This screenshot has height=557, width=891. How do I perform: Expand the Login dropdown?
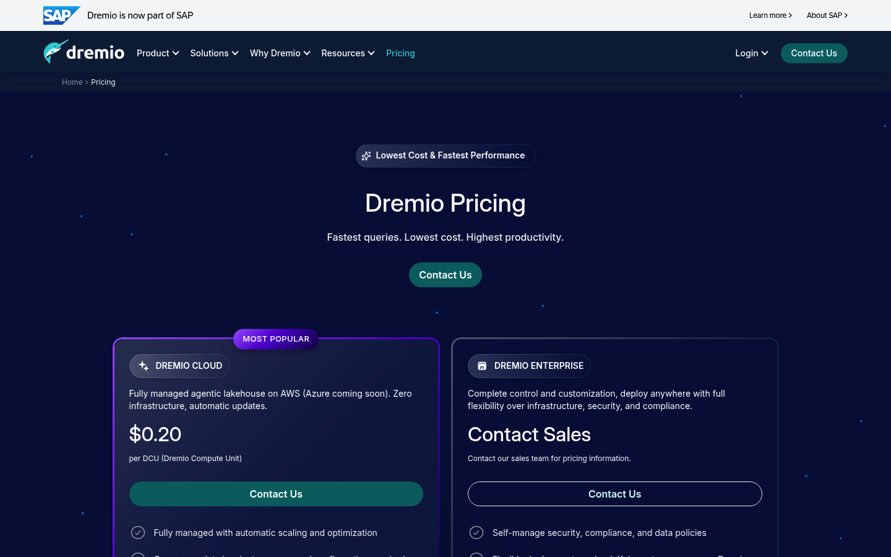752,53
